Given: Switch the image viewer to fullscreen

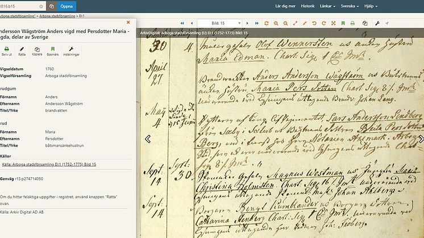Looking at the screenshot, I should (x=334, y=23).
